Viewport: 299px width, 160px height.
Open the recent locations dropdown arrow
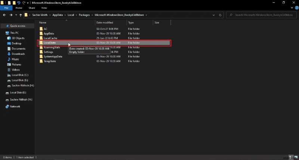[x=16, y=15]
